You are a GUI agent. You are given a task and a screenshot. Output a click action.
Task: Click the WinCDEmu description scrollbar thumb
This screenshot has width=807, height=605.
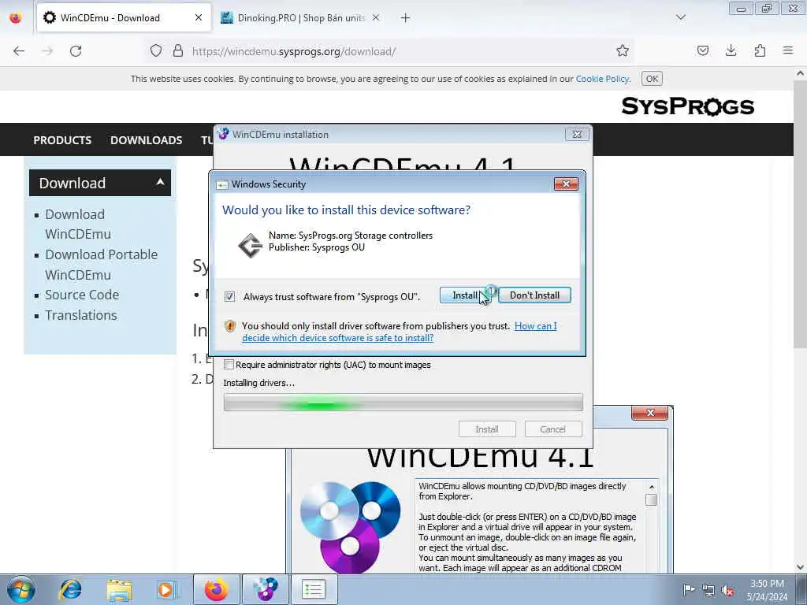pyautogui.click(x=652, y=499)
